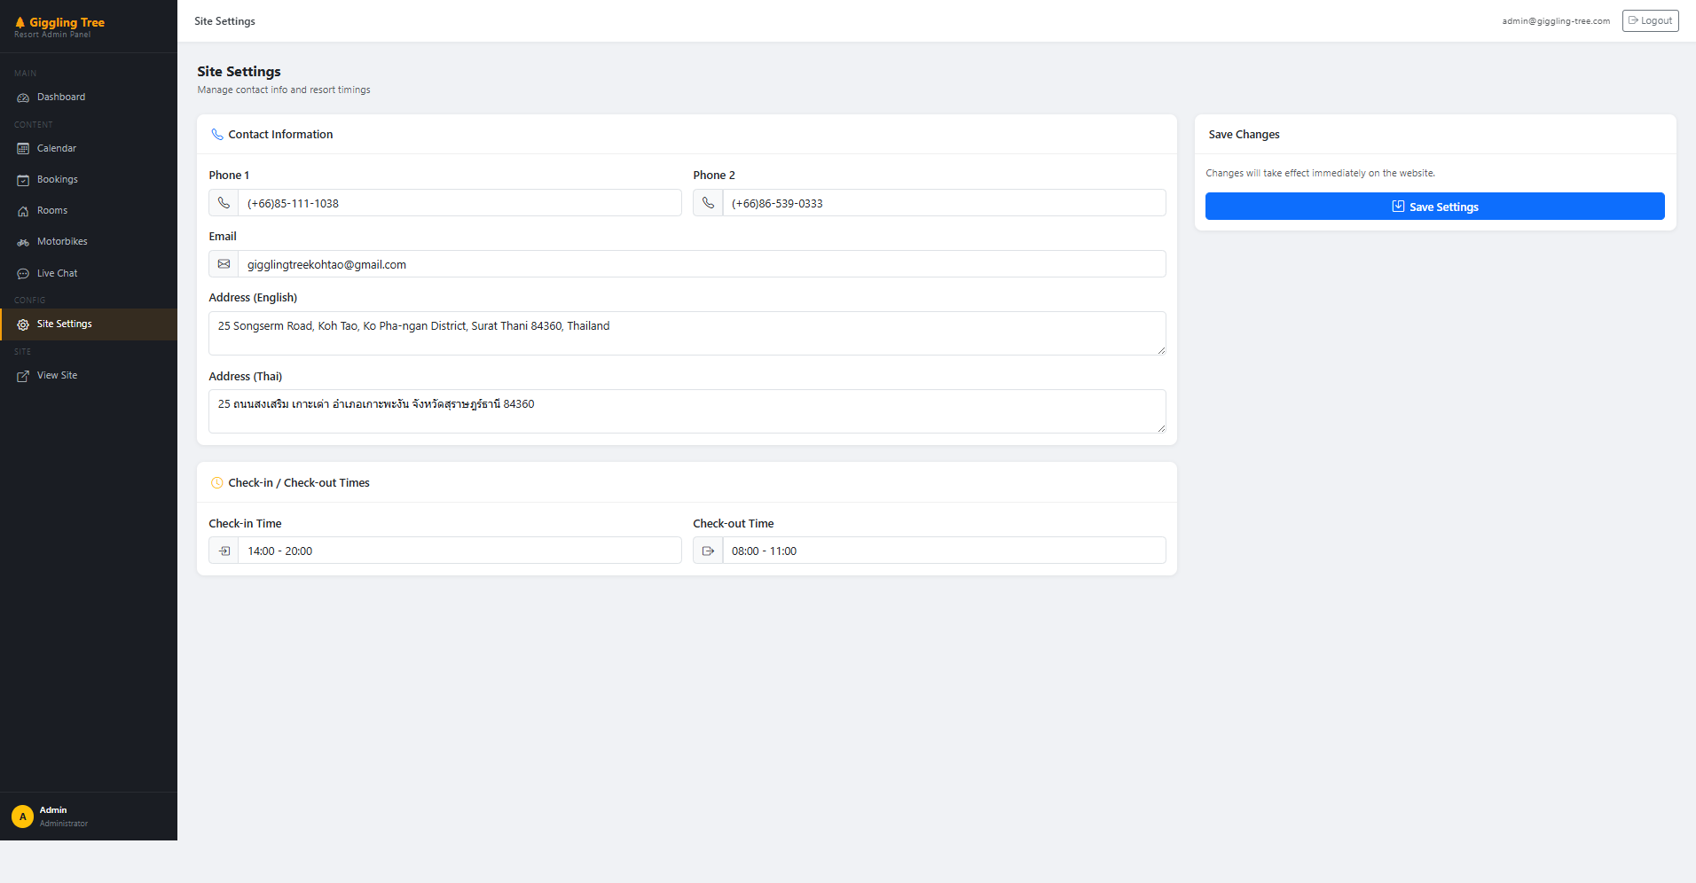Open Live Chat bubble icon
The height and width of the screenshot is (883, 1696).
click(23, 274)
